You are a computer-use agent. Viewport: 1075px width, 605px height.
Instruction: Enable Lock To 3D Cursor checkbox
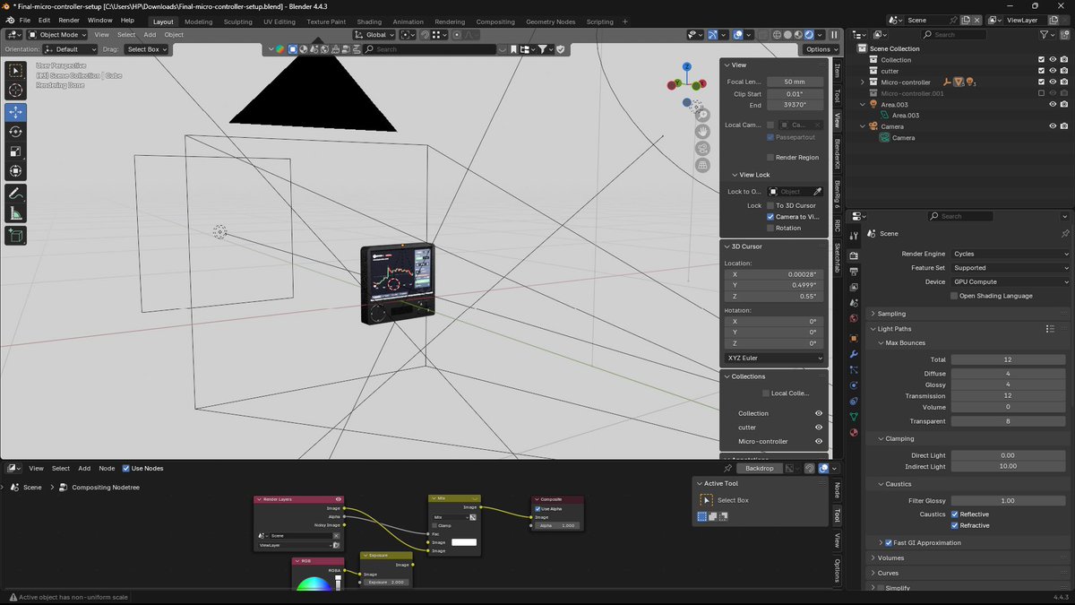pos(770,205)
